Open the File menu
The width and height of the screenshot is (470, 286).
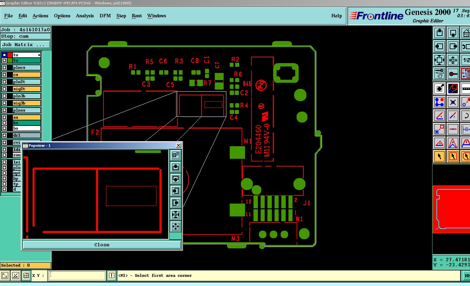pyautogui.click(x=8, y=16)
